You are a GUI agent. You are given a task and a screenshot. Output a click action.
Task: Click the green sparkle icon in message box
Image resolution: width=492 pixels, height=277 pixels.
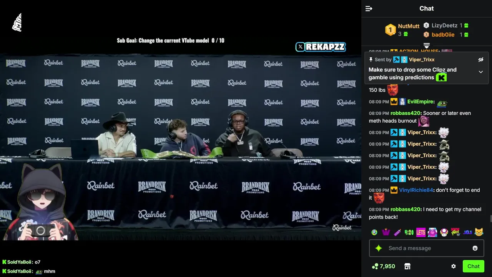379,248
